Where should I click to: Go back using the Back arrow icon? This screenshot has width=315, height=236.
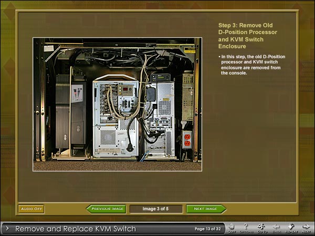pos(276,228)
